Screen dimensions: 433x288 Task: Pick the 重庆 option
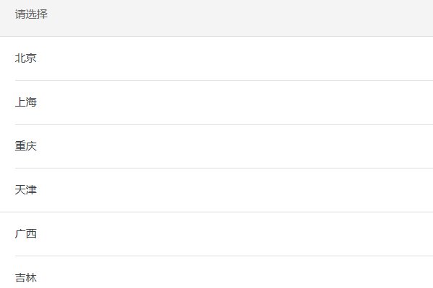pos(26,146)
